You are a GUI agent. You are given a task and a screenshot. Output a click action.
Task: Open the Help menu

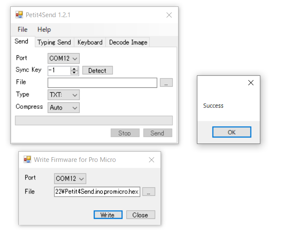coord(44,30)
